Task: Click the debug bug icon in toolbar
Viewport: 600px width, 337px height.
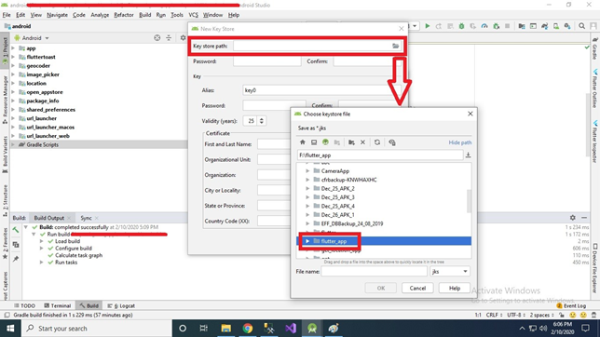Action: pyautogui.click(x=461, y=26)
